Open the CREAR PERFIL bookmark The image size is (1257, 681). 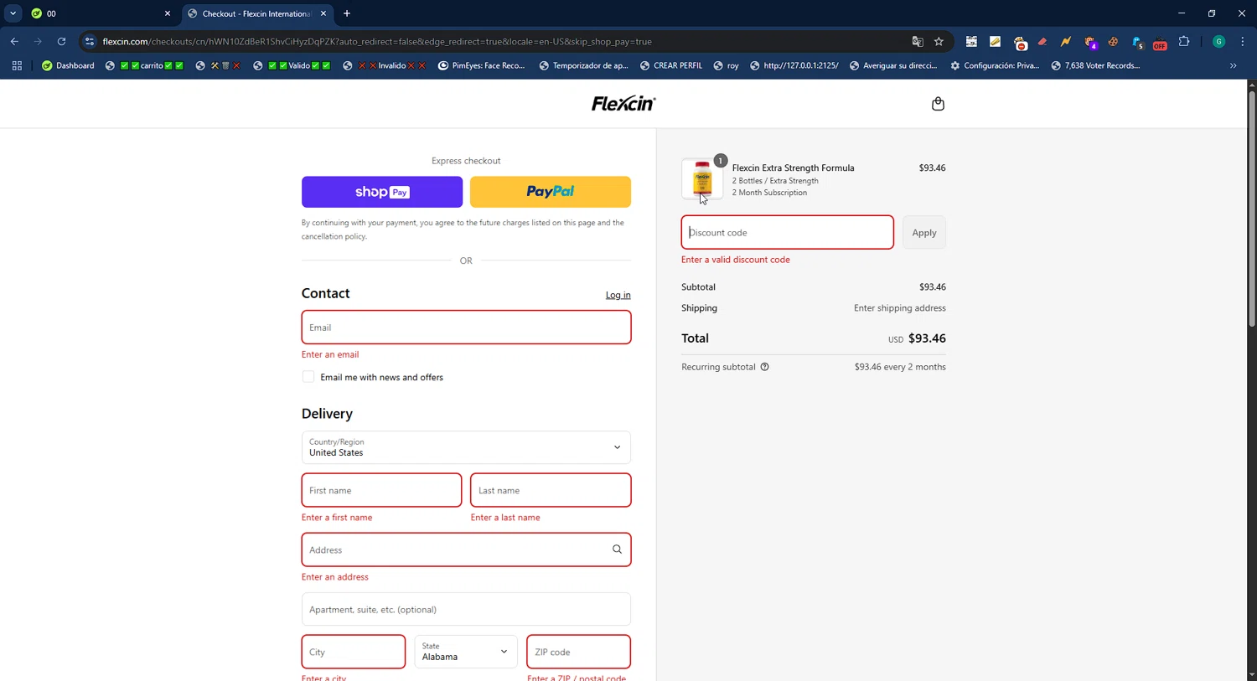tap(670, 65)
